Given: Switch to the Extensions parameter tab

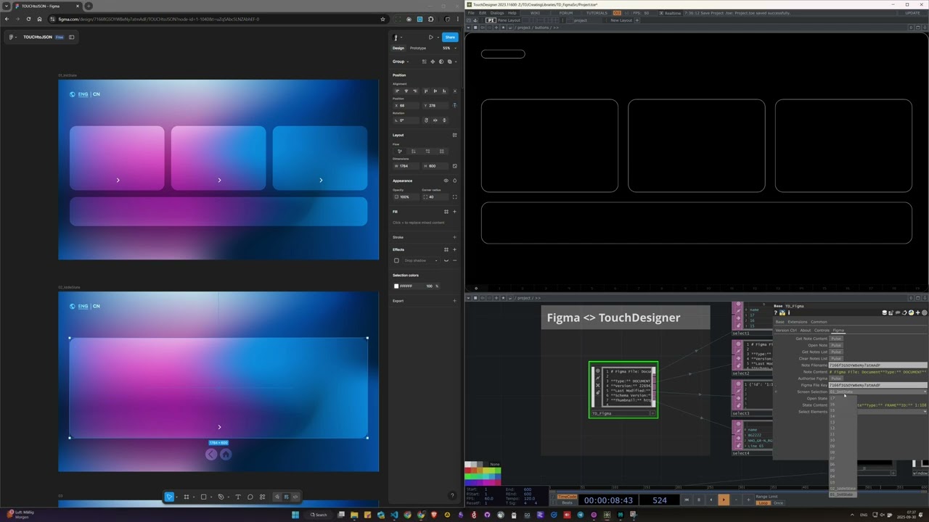Looking at the screenshot, I should coord(798,322).
